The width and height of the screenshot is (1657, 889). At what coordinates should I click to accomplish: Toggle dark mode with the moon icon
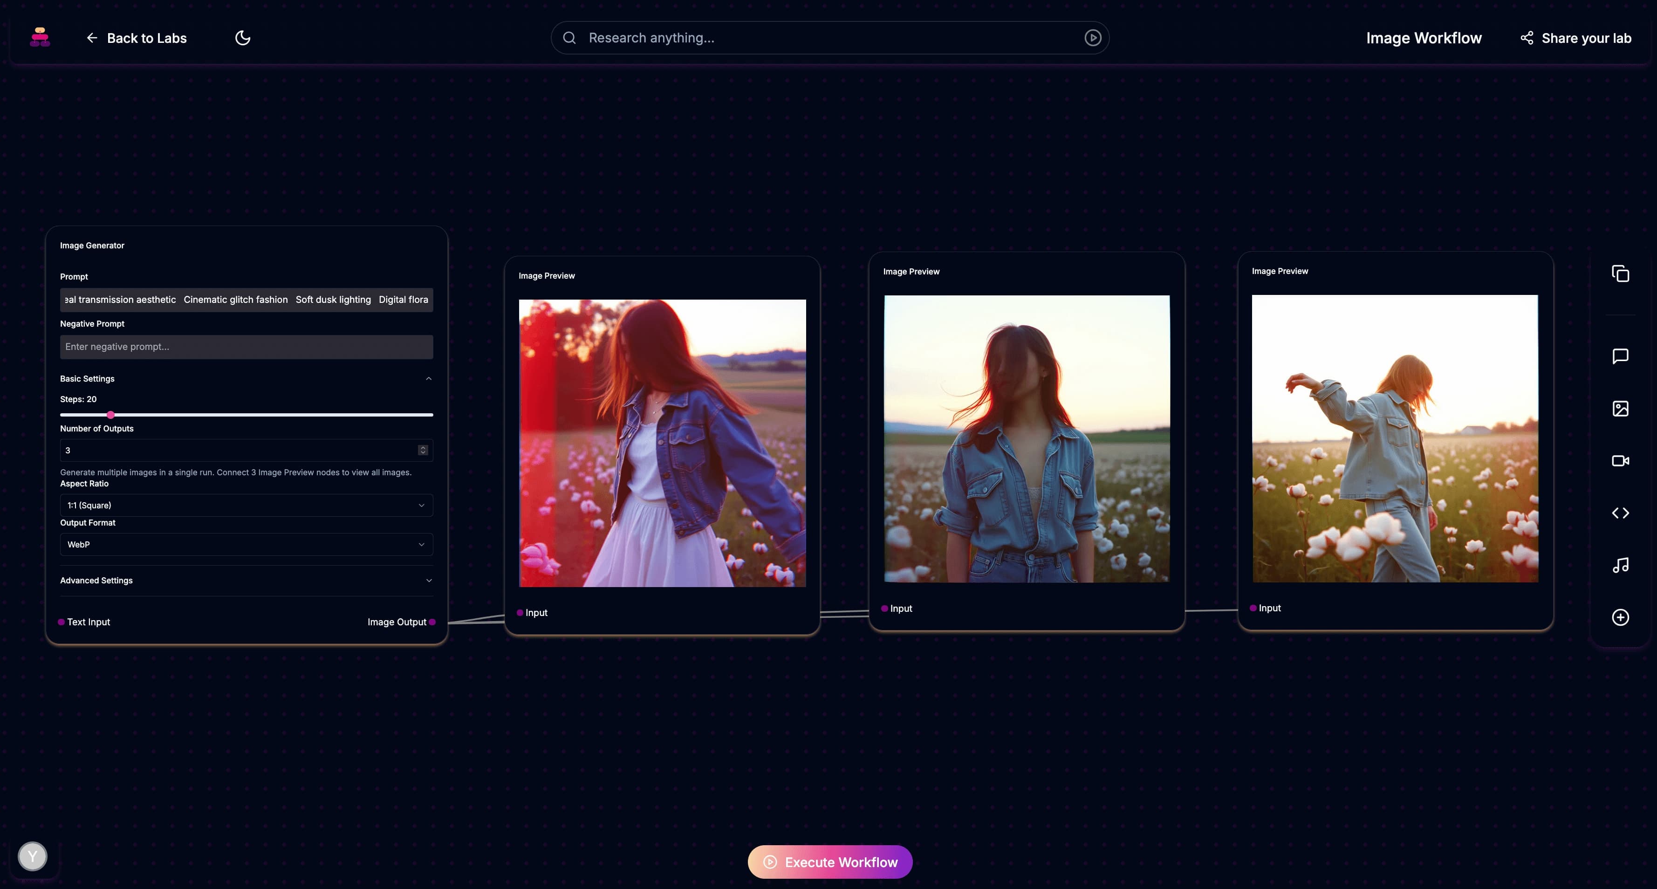click(x=242, y=37)
